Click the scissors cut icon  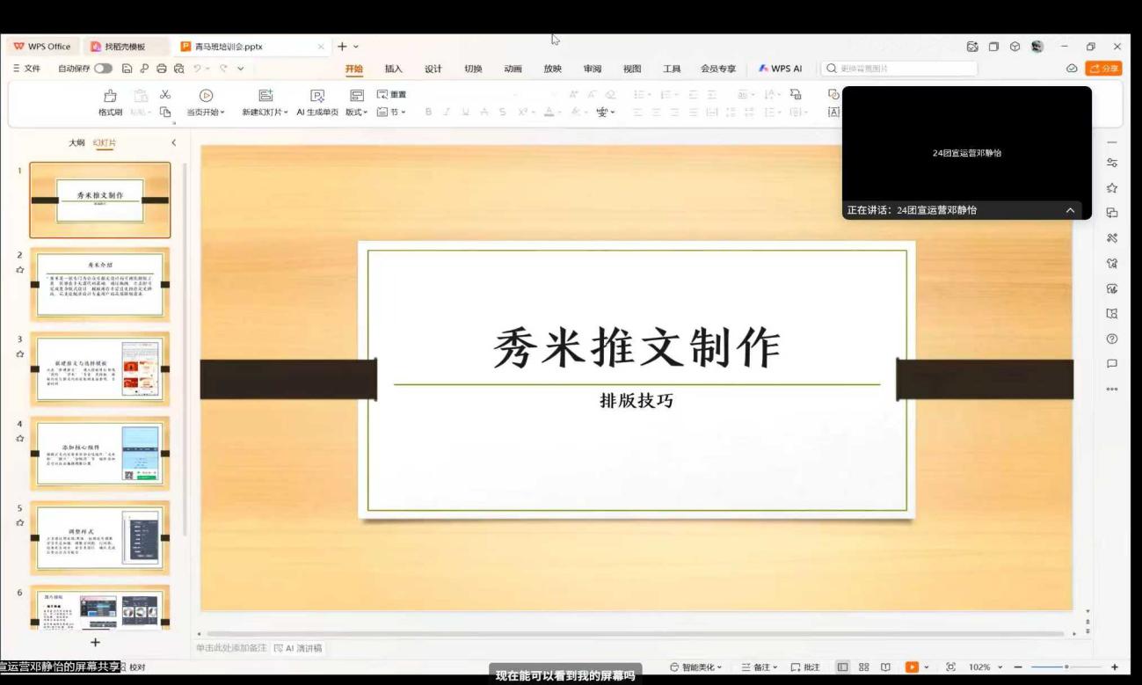click(164, 95)
